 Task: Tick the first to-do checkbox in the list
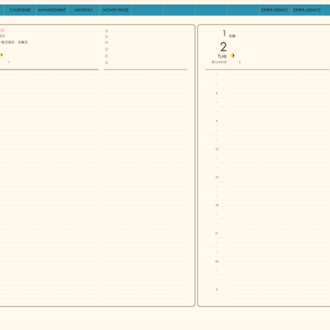click(x=107, y=31)
